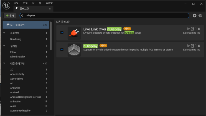Click the 모든 플러그인 results heading
206x116 pixels.
(63, 22)
